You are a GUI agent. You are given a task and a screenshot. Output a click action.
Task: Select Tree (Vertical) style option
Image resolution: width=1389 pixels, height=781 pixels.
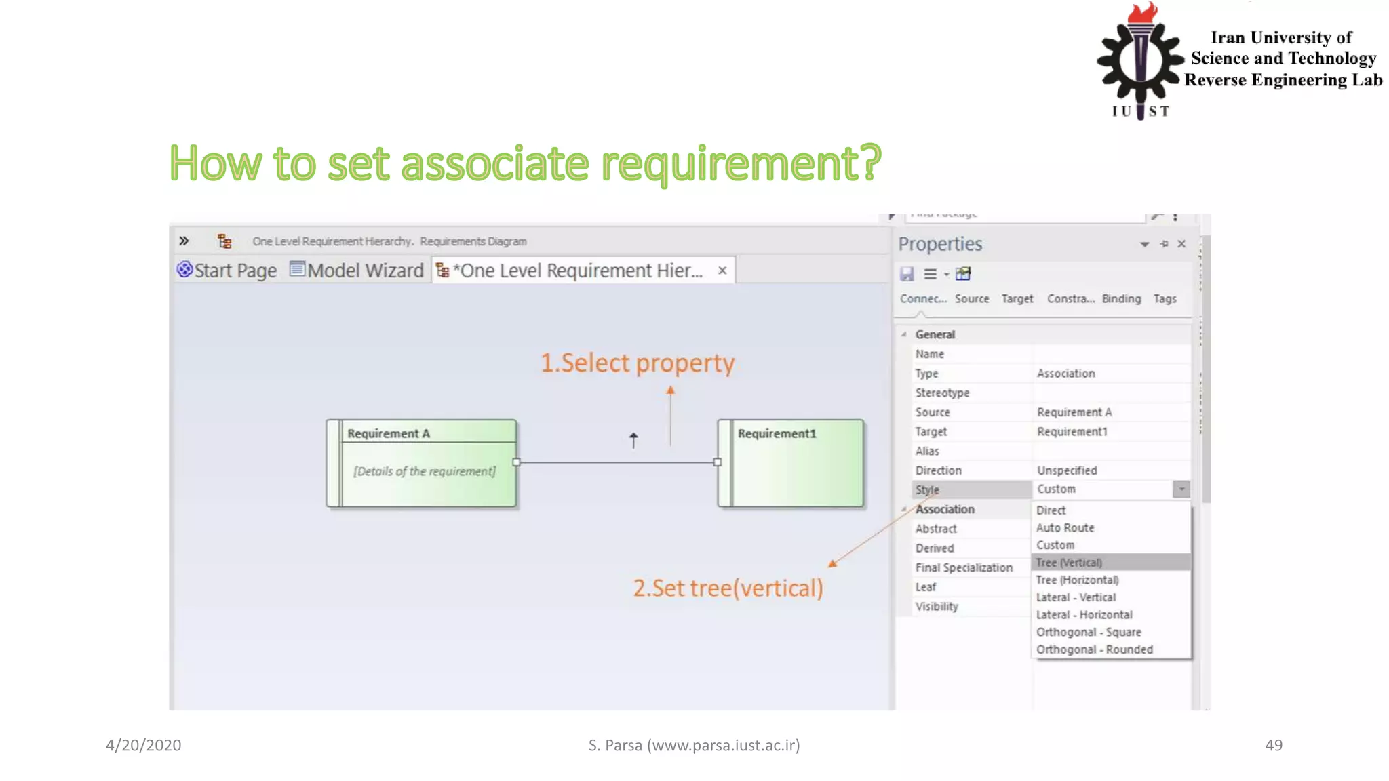pos(1069,563)
